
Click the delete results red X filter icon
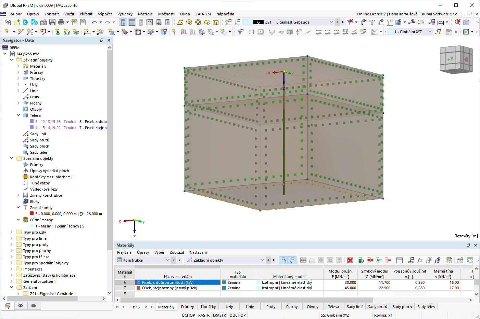(350, 22)
